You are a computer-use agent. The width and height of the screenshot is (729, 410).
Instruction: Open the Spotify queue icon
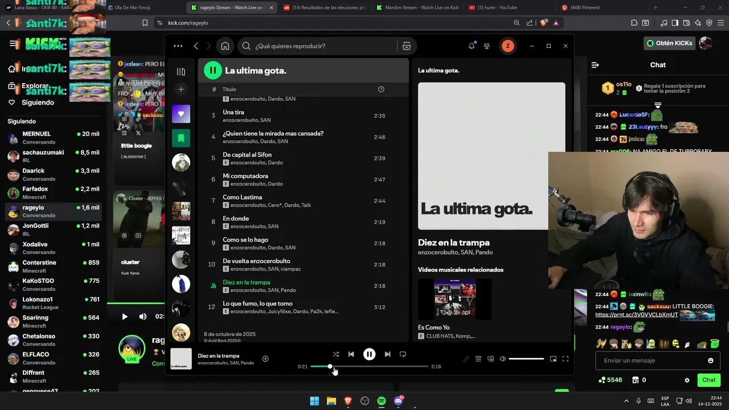478,359
